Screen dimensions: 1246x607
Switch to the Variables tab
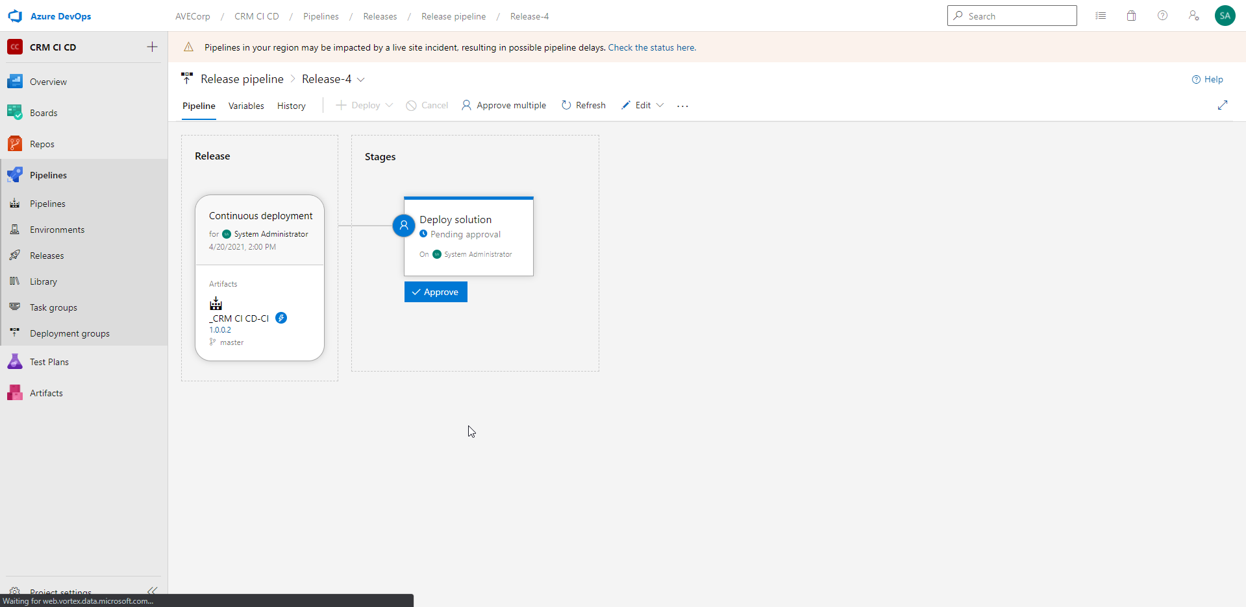pyautogui.click(x=246, y=106)
